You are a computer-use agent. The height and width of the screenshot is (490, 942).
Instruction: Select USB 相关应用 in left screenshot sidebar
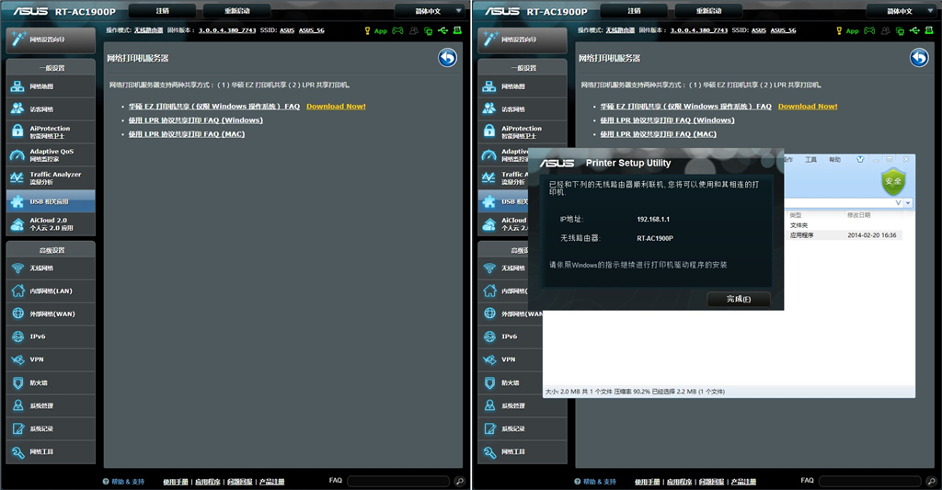coord(51,201)
